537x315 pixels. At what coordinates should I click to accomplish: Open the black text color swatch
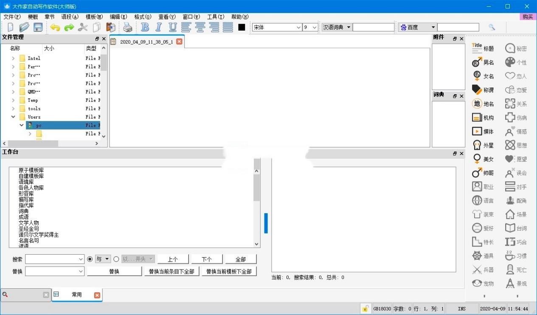point(242,27)
